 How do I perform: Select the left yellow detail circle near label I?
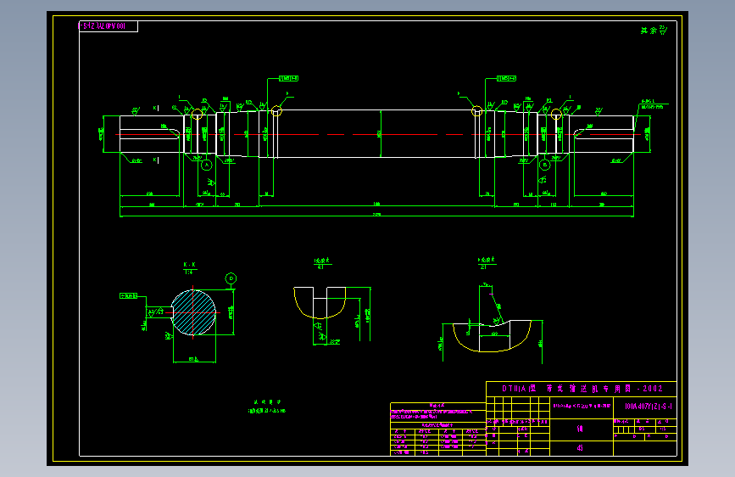197,114
